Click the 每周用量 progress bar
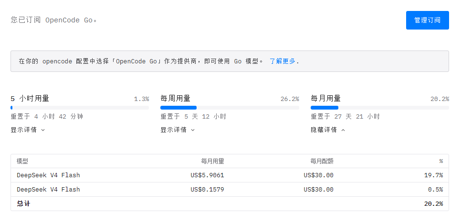This screenshot has width=461, height=212. [x=230, y=108]
